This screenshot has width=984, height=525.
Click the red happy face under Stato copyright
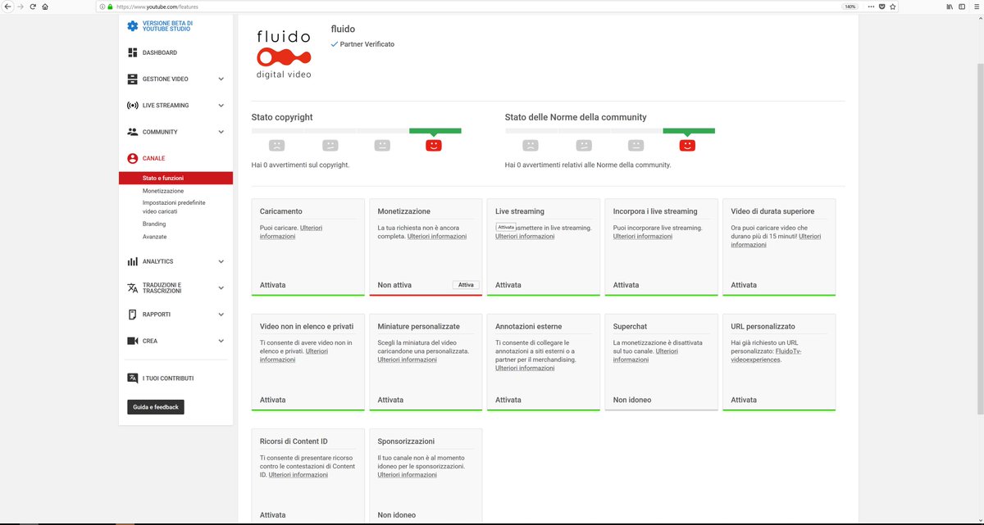tap(434, 145)
